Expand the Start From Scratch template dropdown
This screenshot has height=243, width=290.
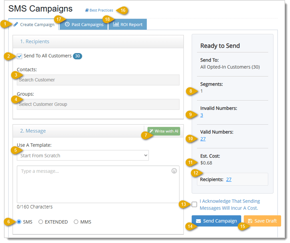click(x=83, y=156)
